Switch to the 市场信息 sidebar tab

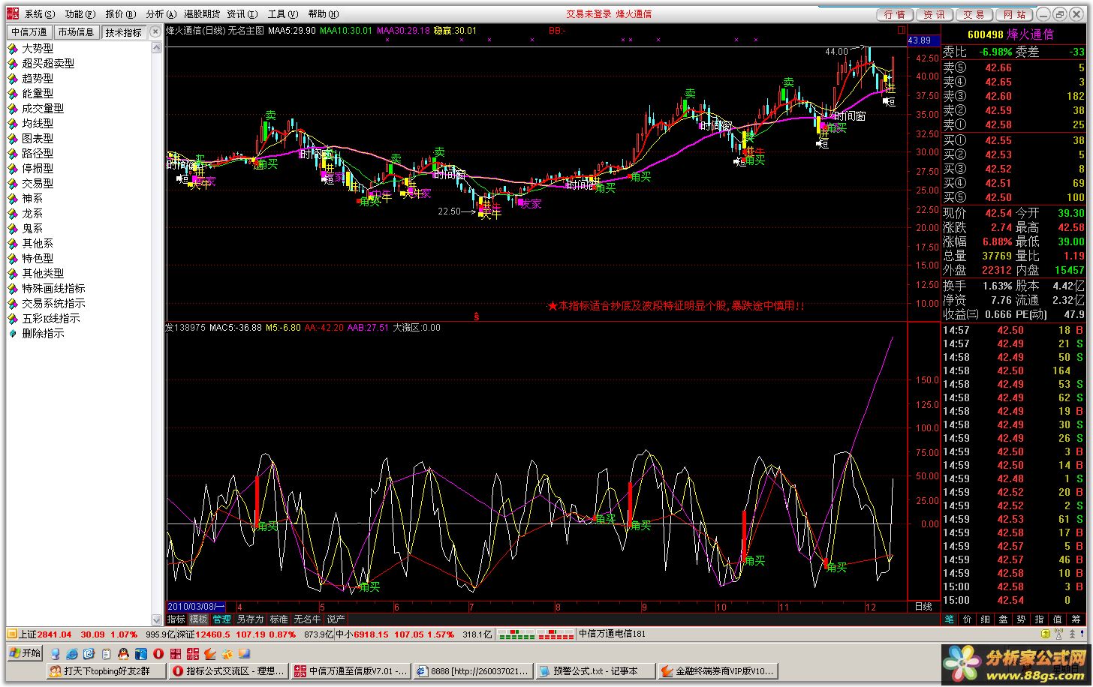(x=77, y=32)
